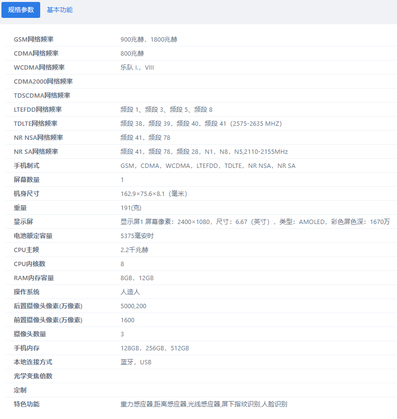Screen dimensions: 397x419
Task: Click the 128GB, 256GB, 512GB storage value
Action: [154, 348]
